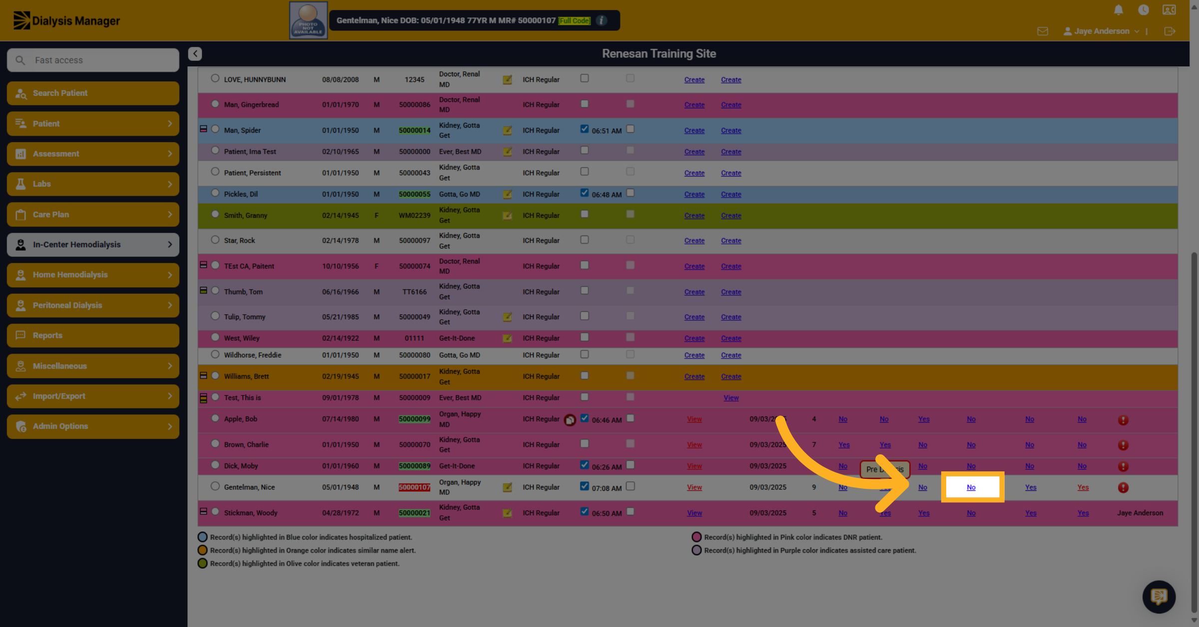Viewport: 1199px width, 627px height.
Task: Open the contact card icon in header
Action: [1169, 10]
